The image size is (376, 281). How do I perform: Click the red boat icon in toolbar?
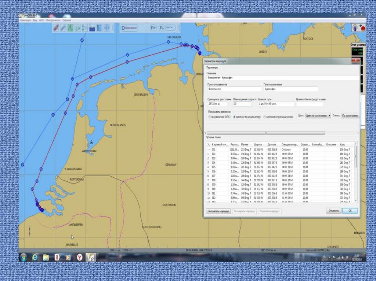coord(56,28)
